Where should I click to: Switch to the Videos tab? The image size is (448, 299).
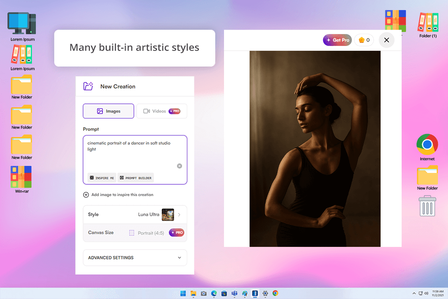(x=162, y=111)
